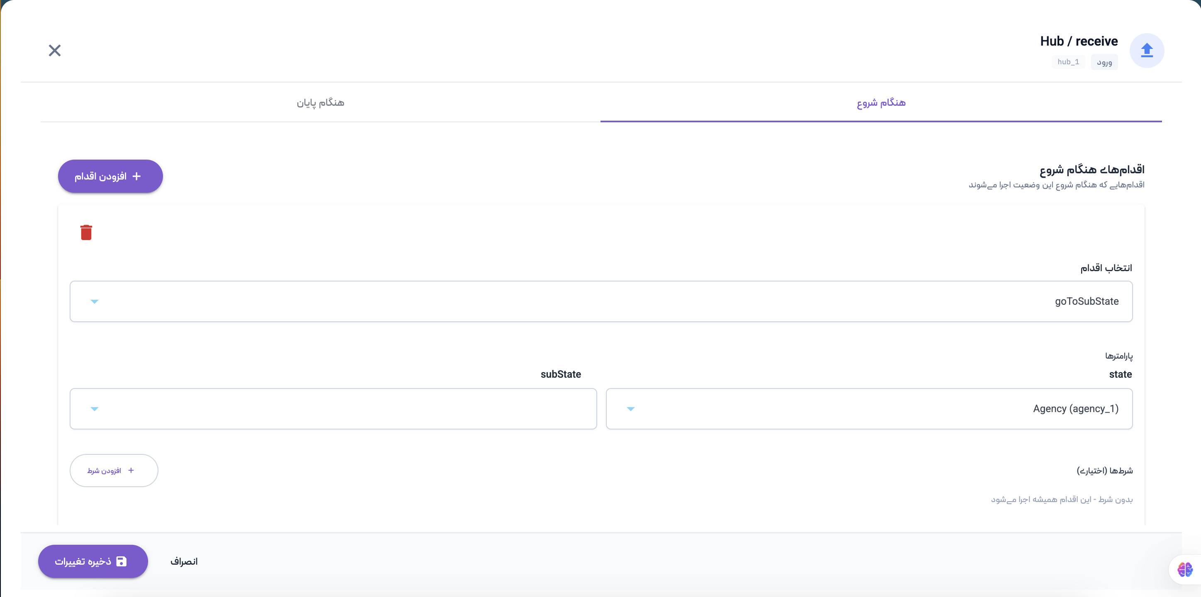Screen dimensions: 1201x597
Task: Click the goToSubState selected value text
Action: (1086, 301)
